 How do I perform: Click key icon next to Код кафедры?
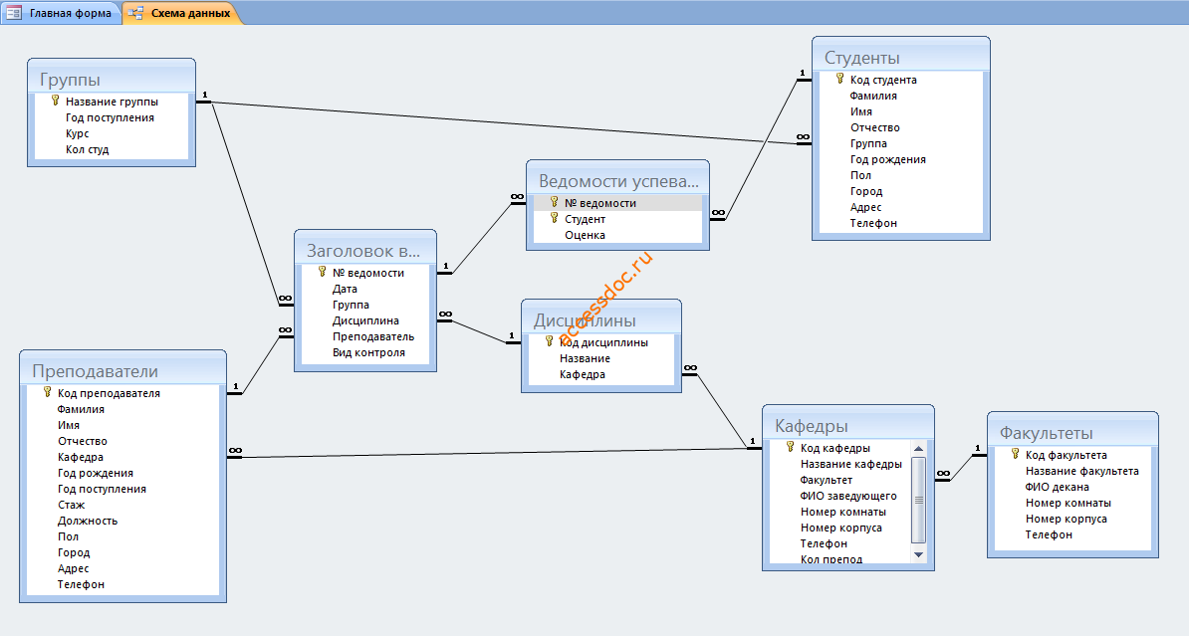(790, 447)
